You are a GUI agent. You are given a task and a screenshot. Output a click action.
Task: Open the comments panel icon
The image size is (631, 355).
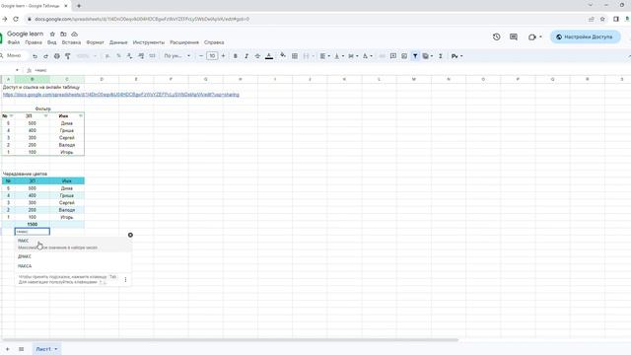coord(514,36)
